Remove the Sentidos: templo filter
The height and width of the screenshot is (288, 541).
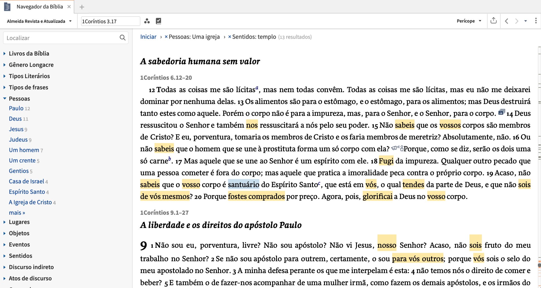click(230, 37)
